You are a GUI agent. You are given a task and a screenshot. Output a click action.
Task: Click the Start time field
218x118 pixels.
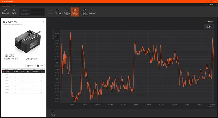coord(38,10)
